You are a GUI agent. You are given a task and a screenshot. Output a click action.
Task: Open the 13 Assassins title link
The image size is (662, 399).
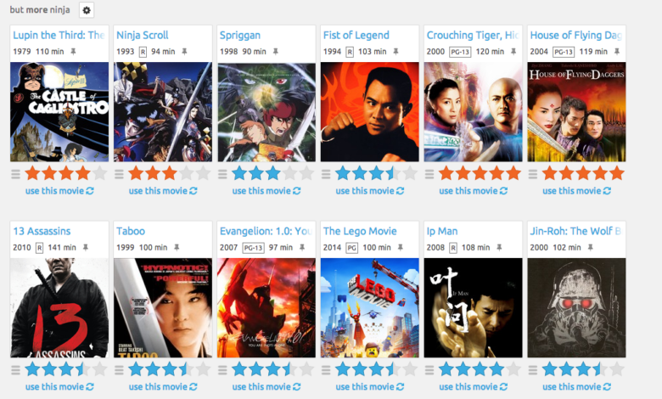(42, 231)
